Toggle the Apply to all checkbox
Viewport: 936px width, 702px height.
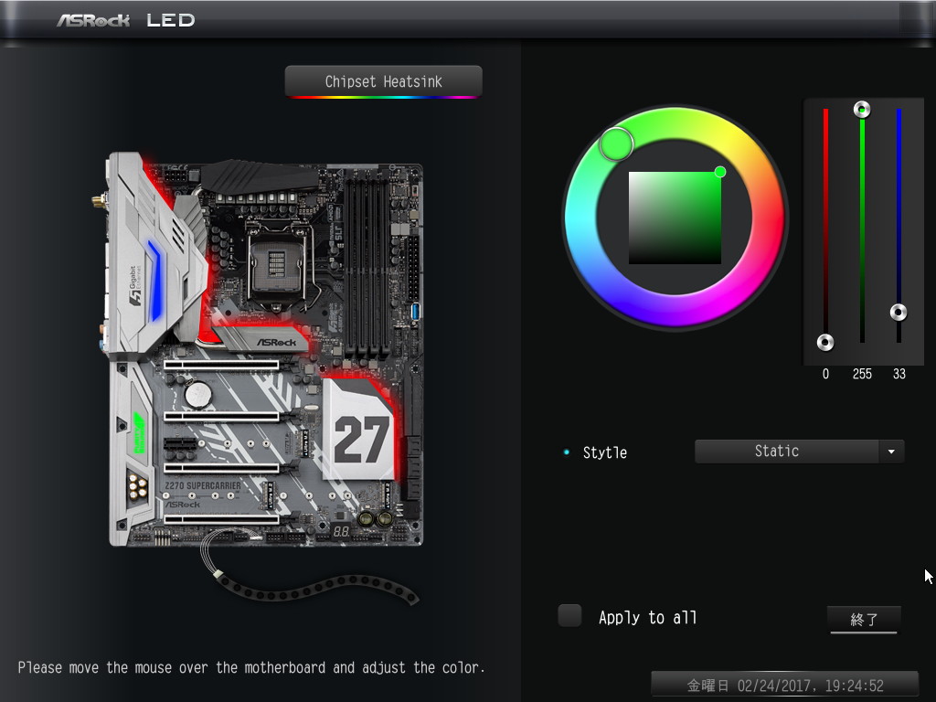569,615
